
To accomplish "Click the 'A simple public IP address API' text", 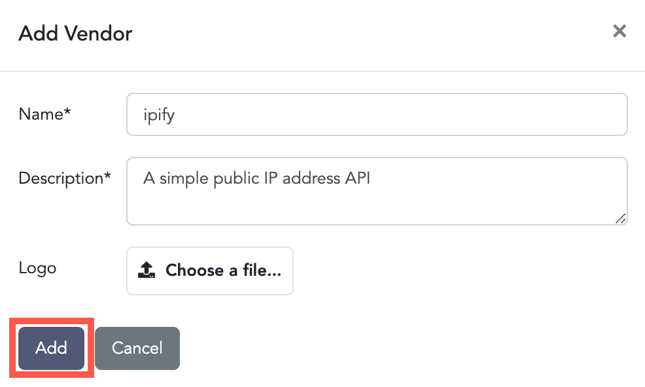I will coord(256,178).
